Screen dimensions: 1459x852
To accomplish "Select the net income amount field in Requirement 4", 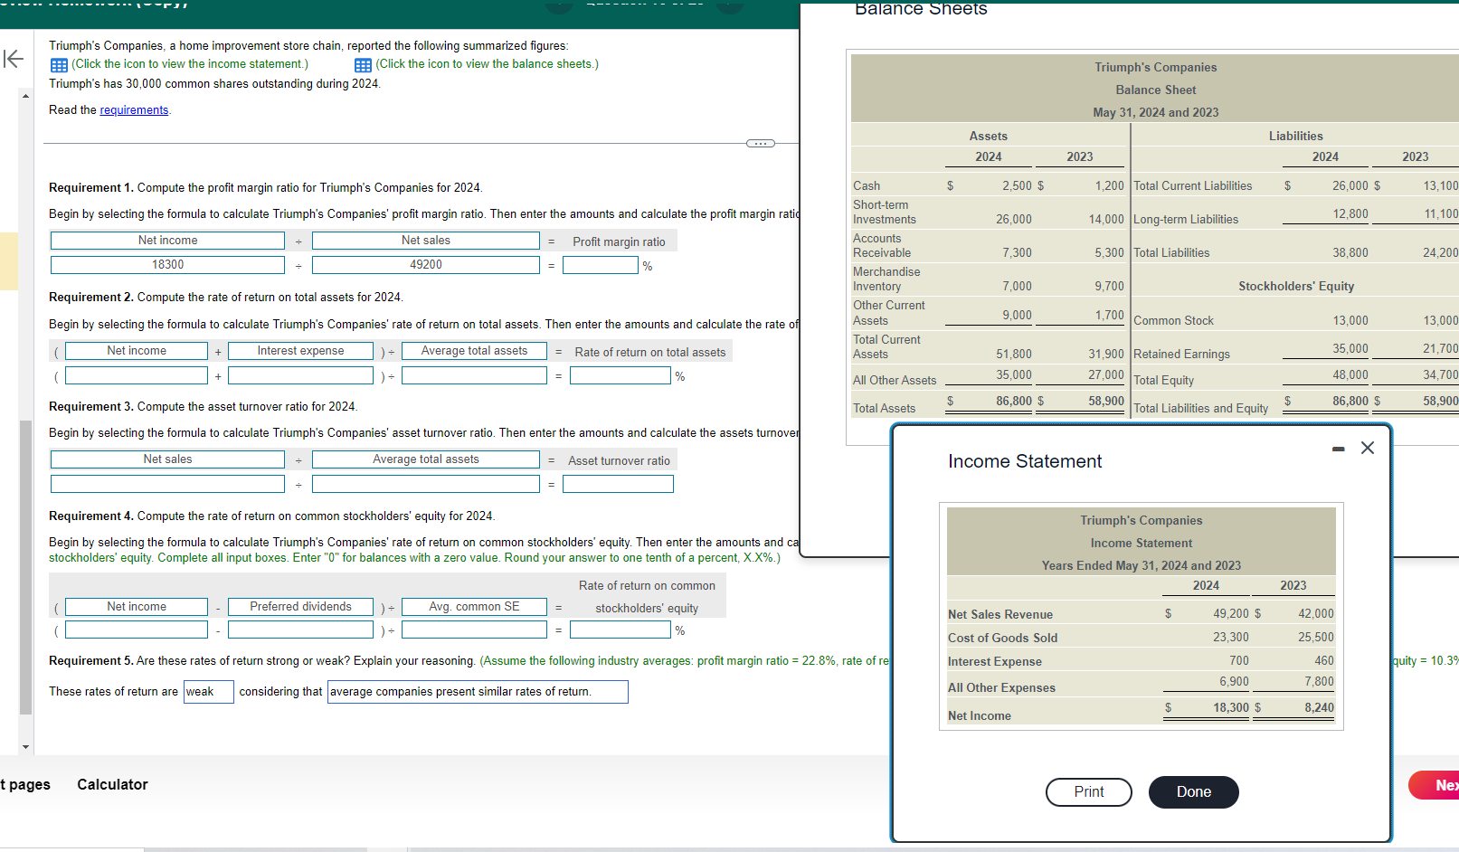I will [x=137, y=630].
